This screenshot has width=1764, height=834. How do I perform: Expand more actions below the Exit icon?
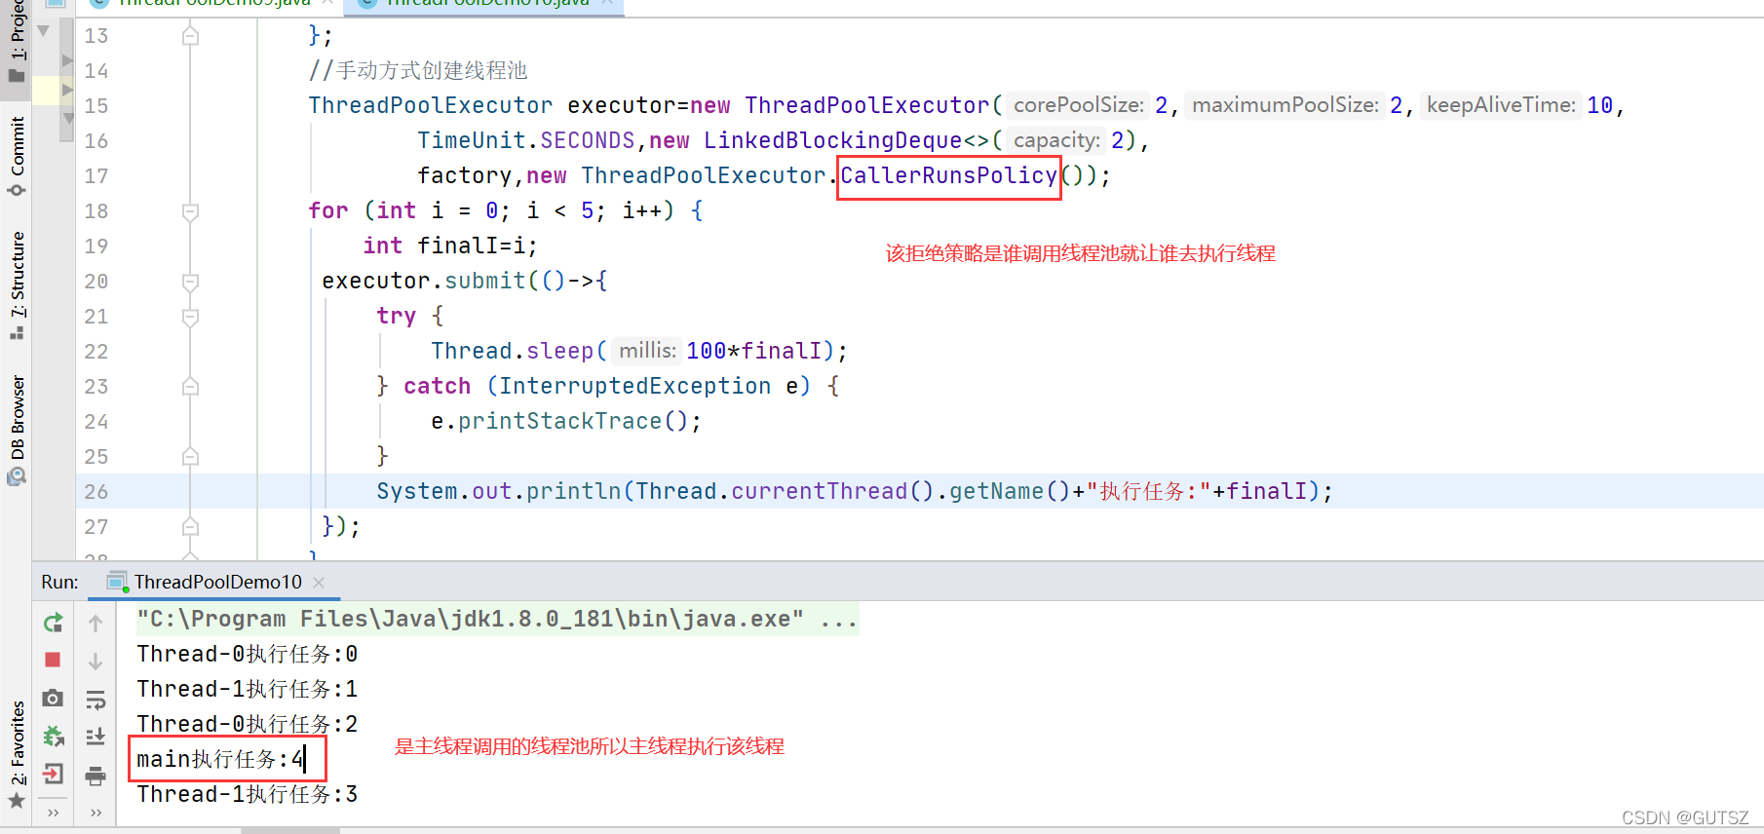coord(54,812)
